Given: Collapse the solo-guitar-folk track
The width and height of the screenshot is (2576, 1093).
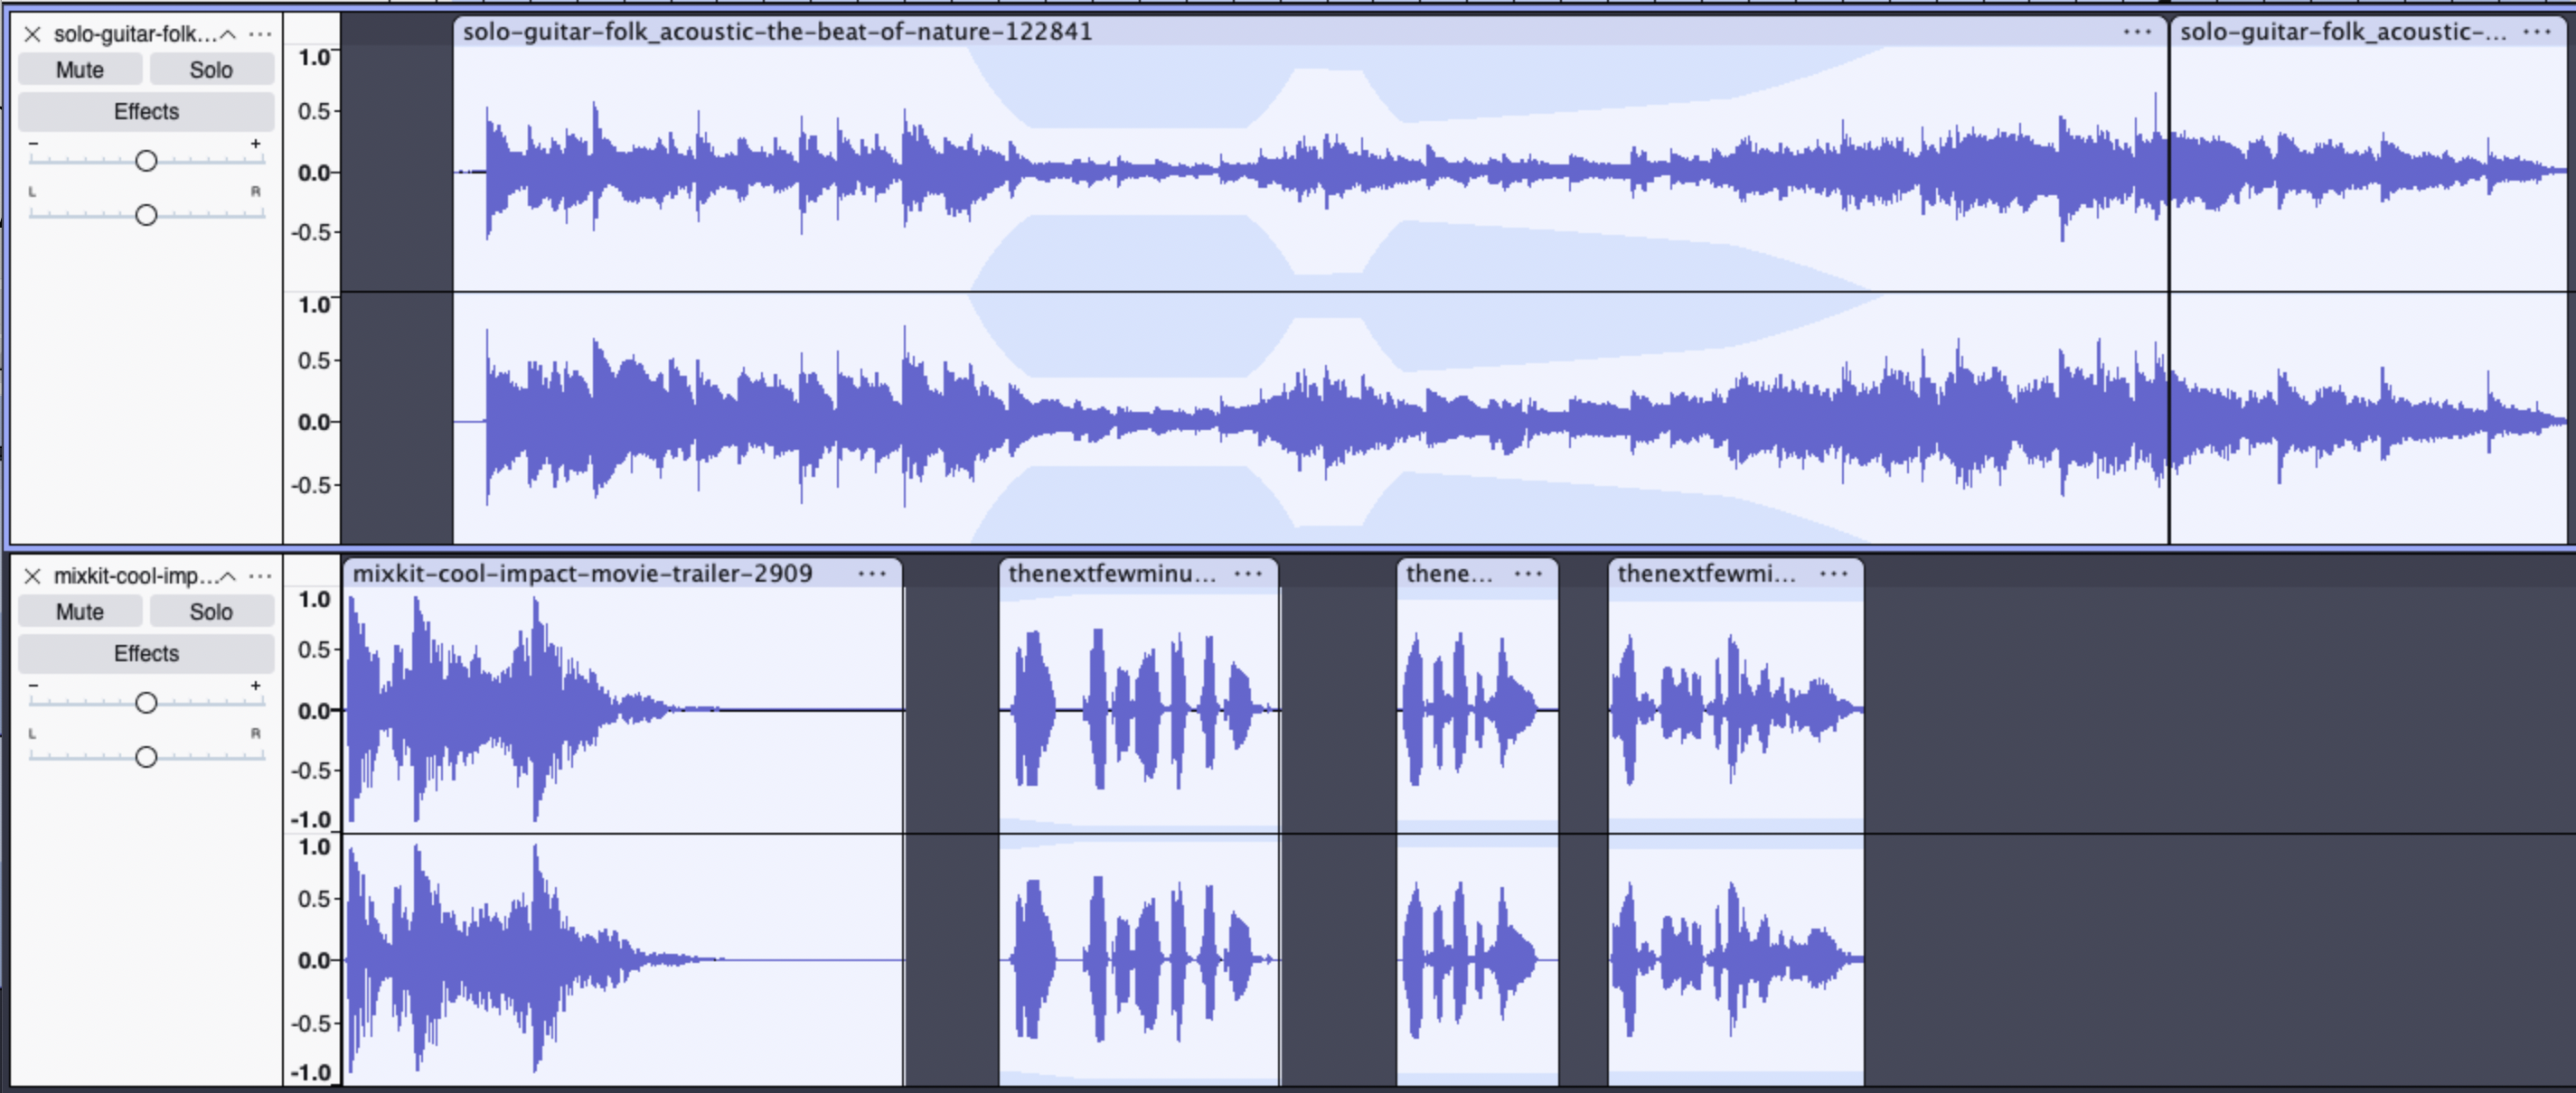Looking at the screenshot, I should 228,35.
